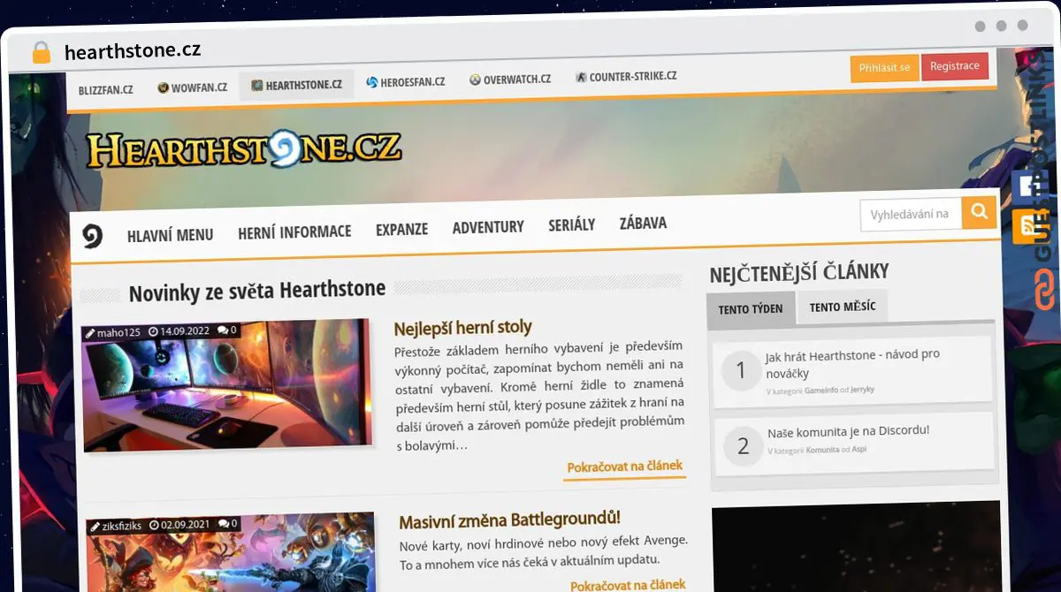Expand the Herní informace menu

coord(294,232)
